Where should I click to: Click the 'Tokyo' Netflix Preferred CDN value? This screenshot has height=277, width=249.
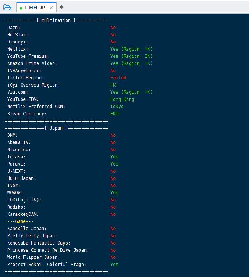(117, 107)
